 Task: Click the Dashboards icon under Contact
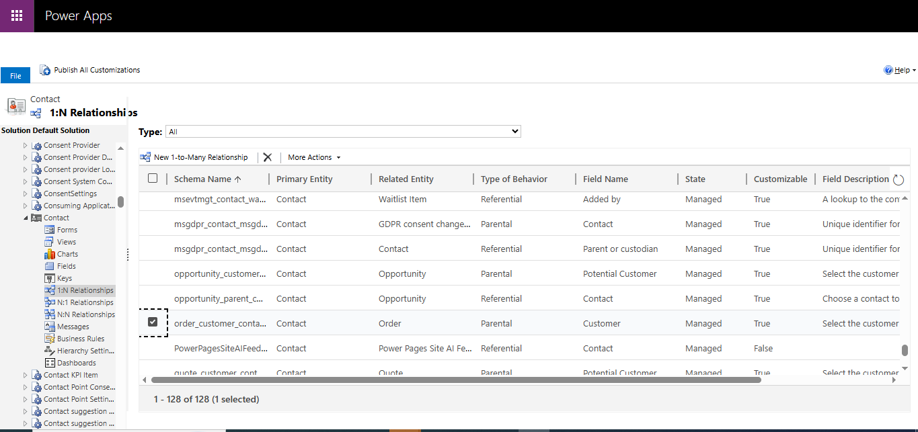click(50, 363)
